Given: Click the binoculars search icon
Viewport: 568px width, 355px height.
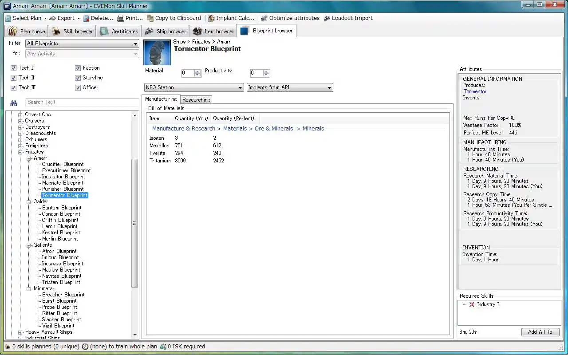Looking at the screenshot, I should point(14,103).
